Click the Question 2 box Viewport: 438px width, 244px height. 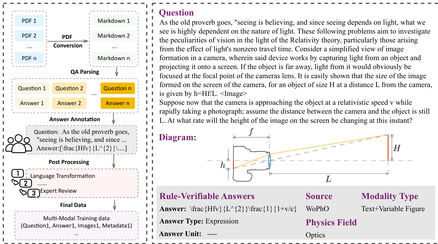(x=69, y=88)
